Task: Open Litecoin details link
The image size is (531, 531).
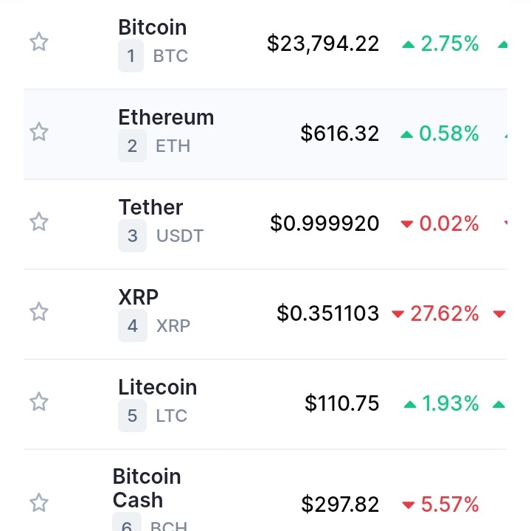Action: [x=157, y=387]
